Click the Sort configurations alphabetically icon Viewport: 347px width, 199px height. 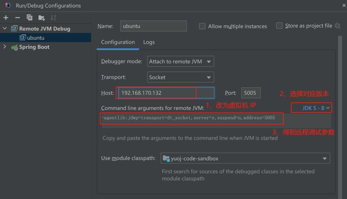pyautogui.click(x=53, y=17)
